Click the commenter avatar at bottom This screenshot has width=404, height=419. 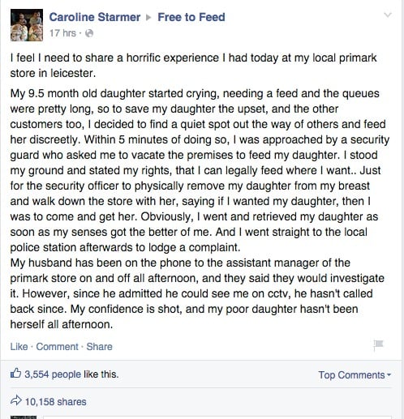tap(24, 417)
